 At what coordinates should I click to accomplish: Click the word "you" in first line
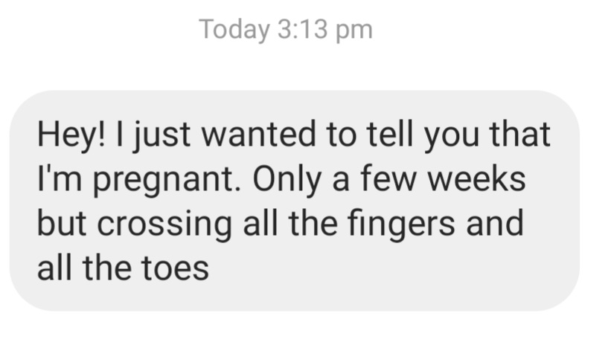451,137
